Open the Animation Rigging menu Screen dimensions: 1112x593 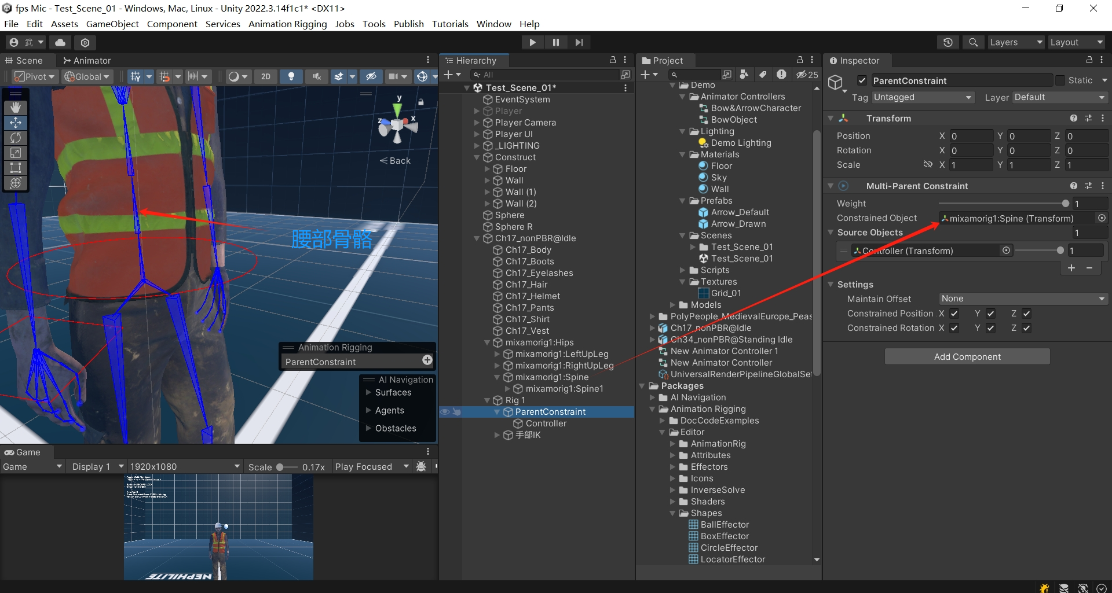tap(287, 24)
